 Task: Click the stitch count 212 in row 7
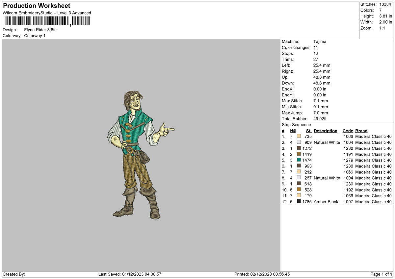[x=308, y=172]
